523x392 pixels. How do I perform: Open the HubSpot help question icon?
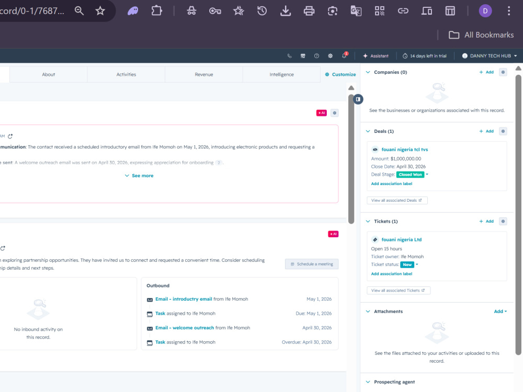pos(316,56)
